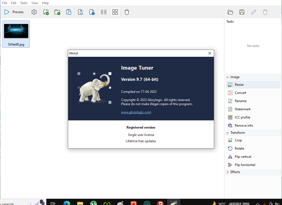Screen dimensions: 282x205
Task: Switch to the list view icon
Action: coord(104,12)
